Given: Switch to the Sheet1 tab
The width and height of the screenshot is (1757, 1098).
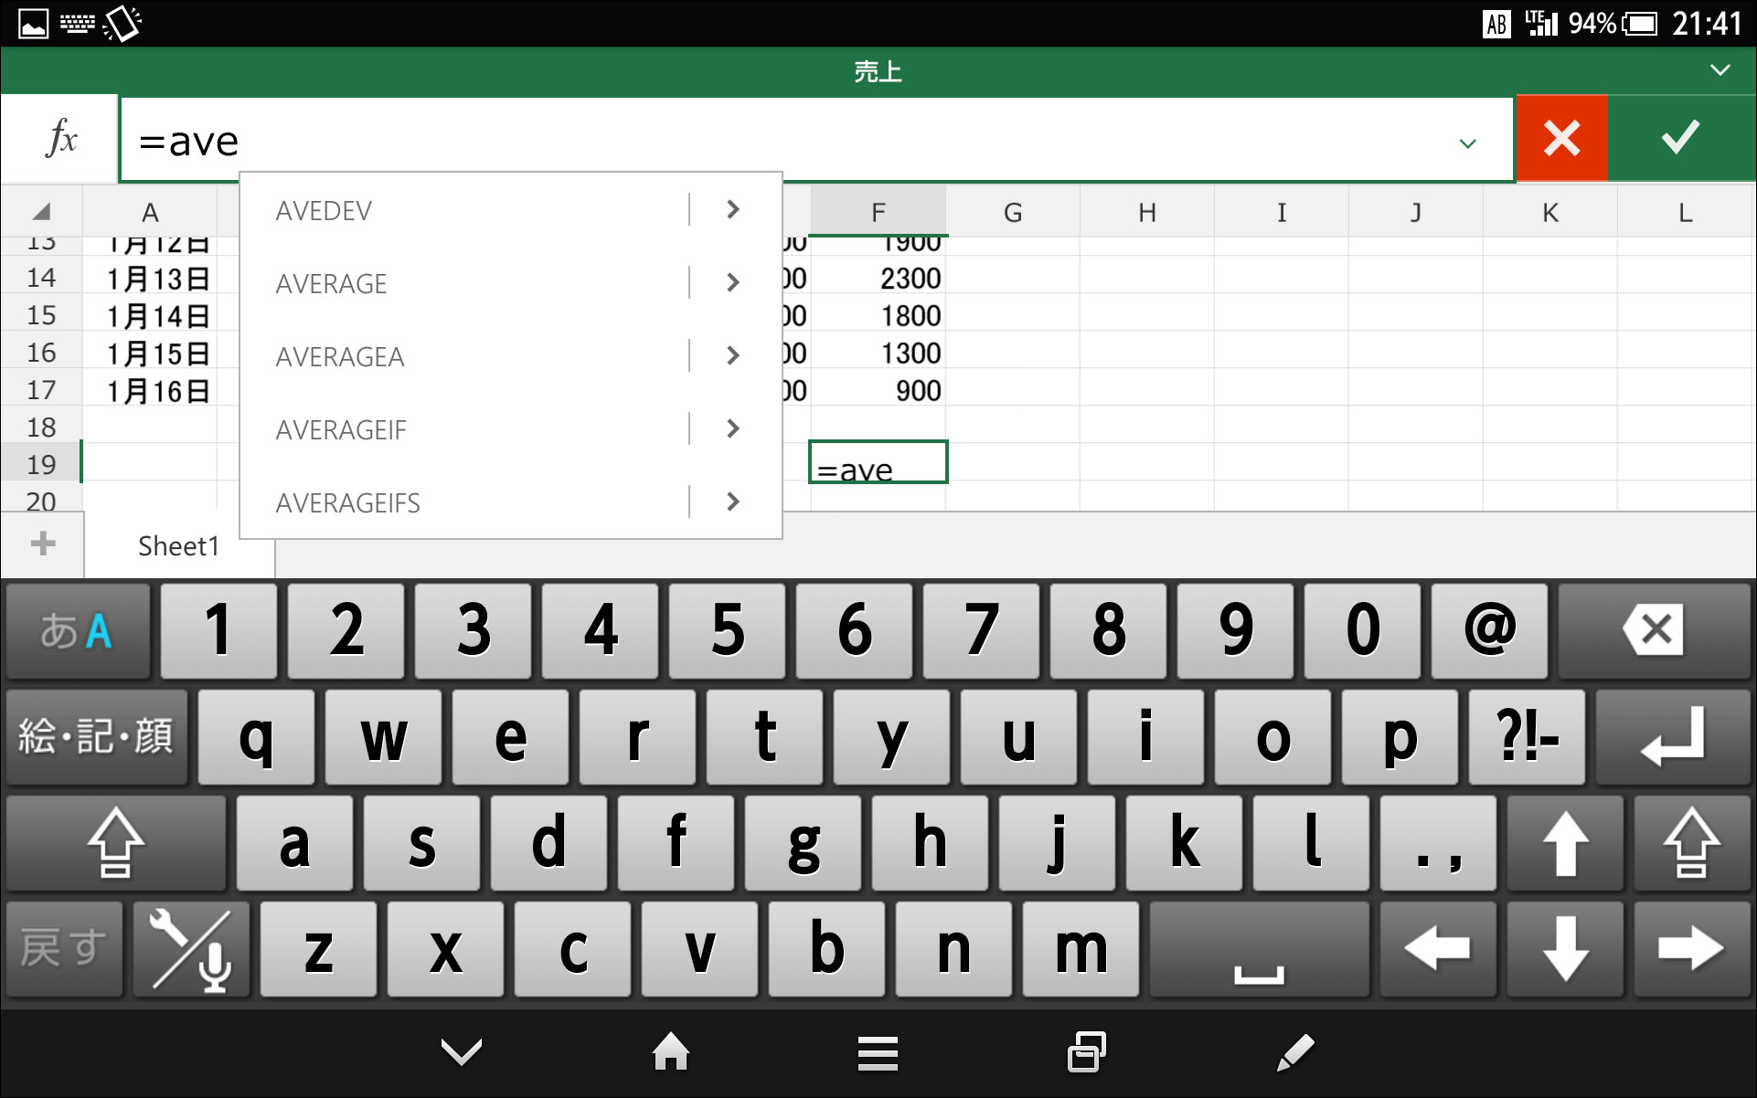Looking at the screenshot, I should 178,546.
